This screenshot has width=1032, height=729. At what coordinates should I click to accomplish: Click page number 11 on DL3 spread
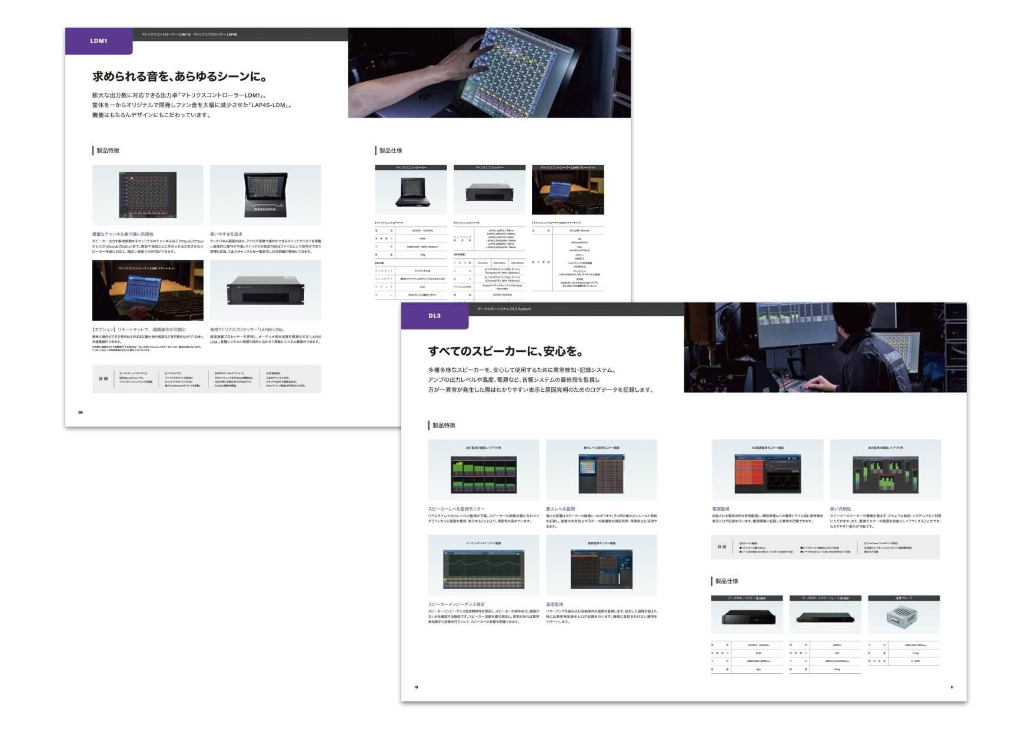coord(951,687)
